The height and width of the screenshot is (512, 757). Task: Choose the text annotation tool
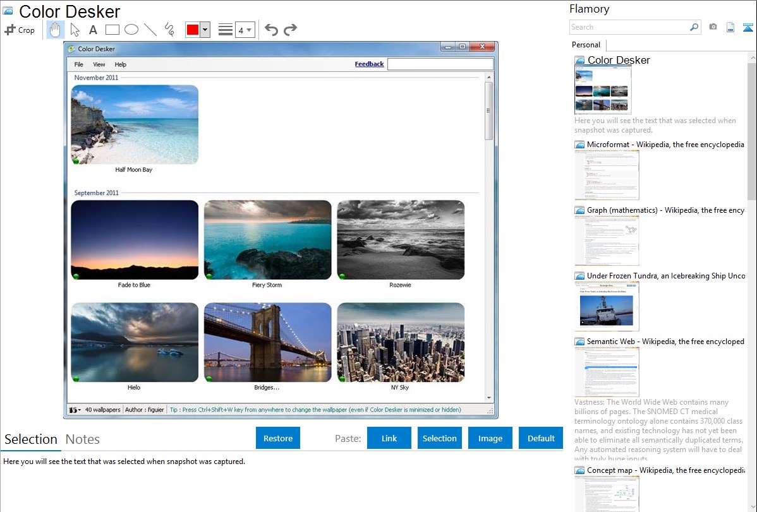coord(93,30)
